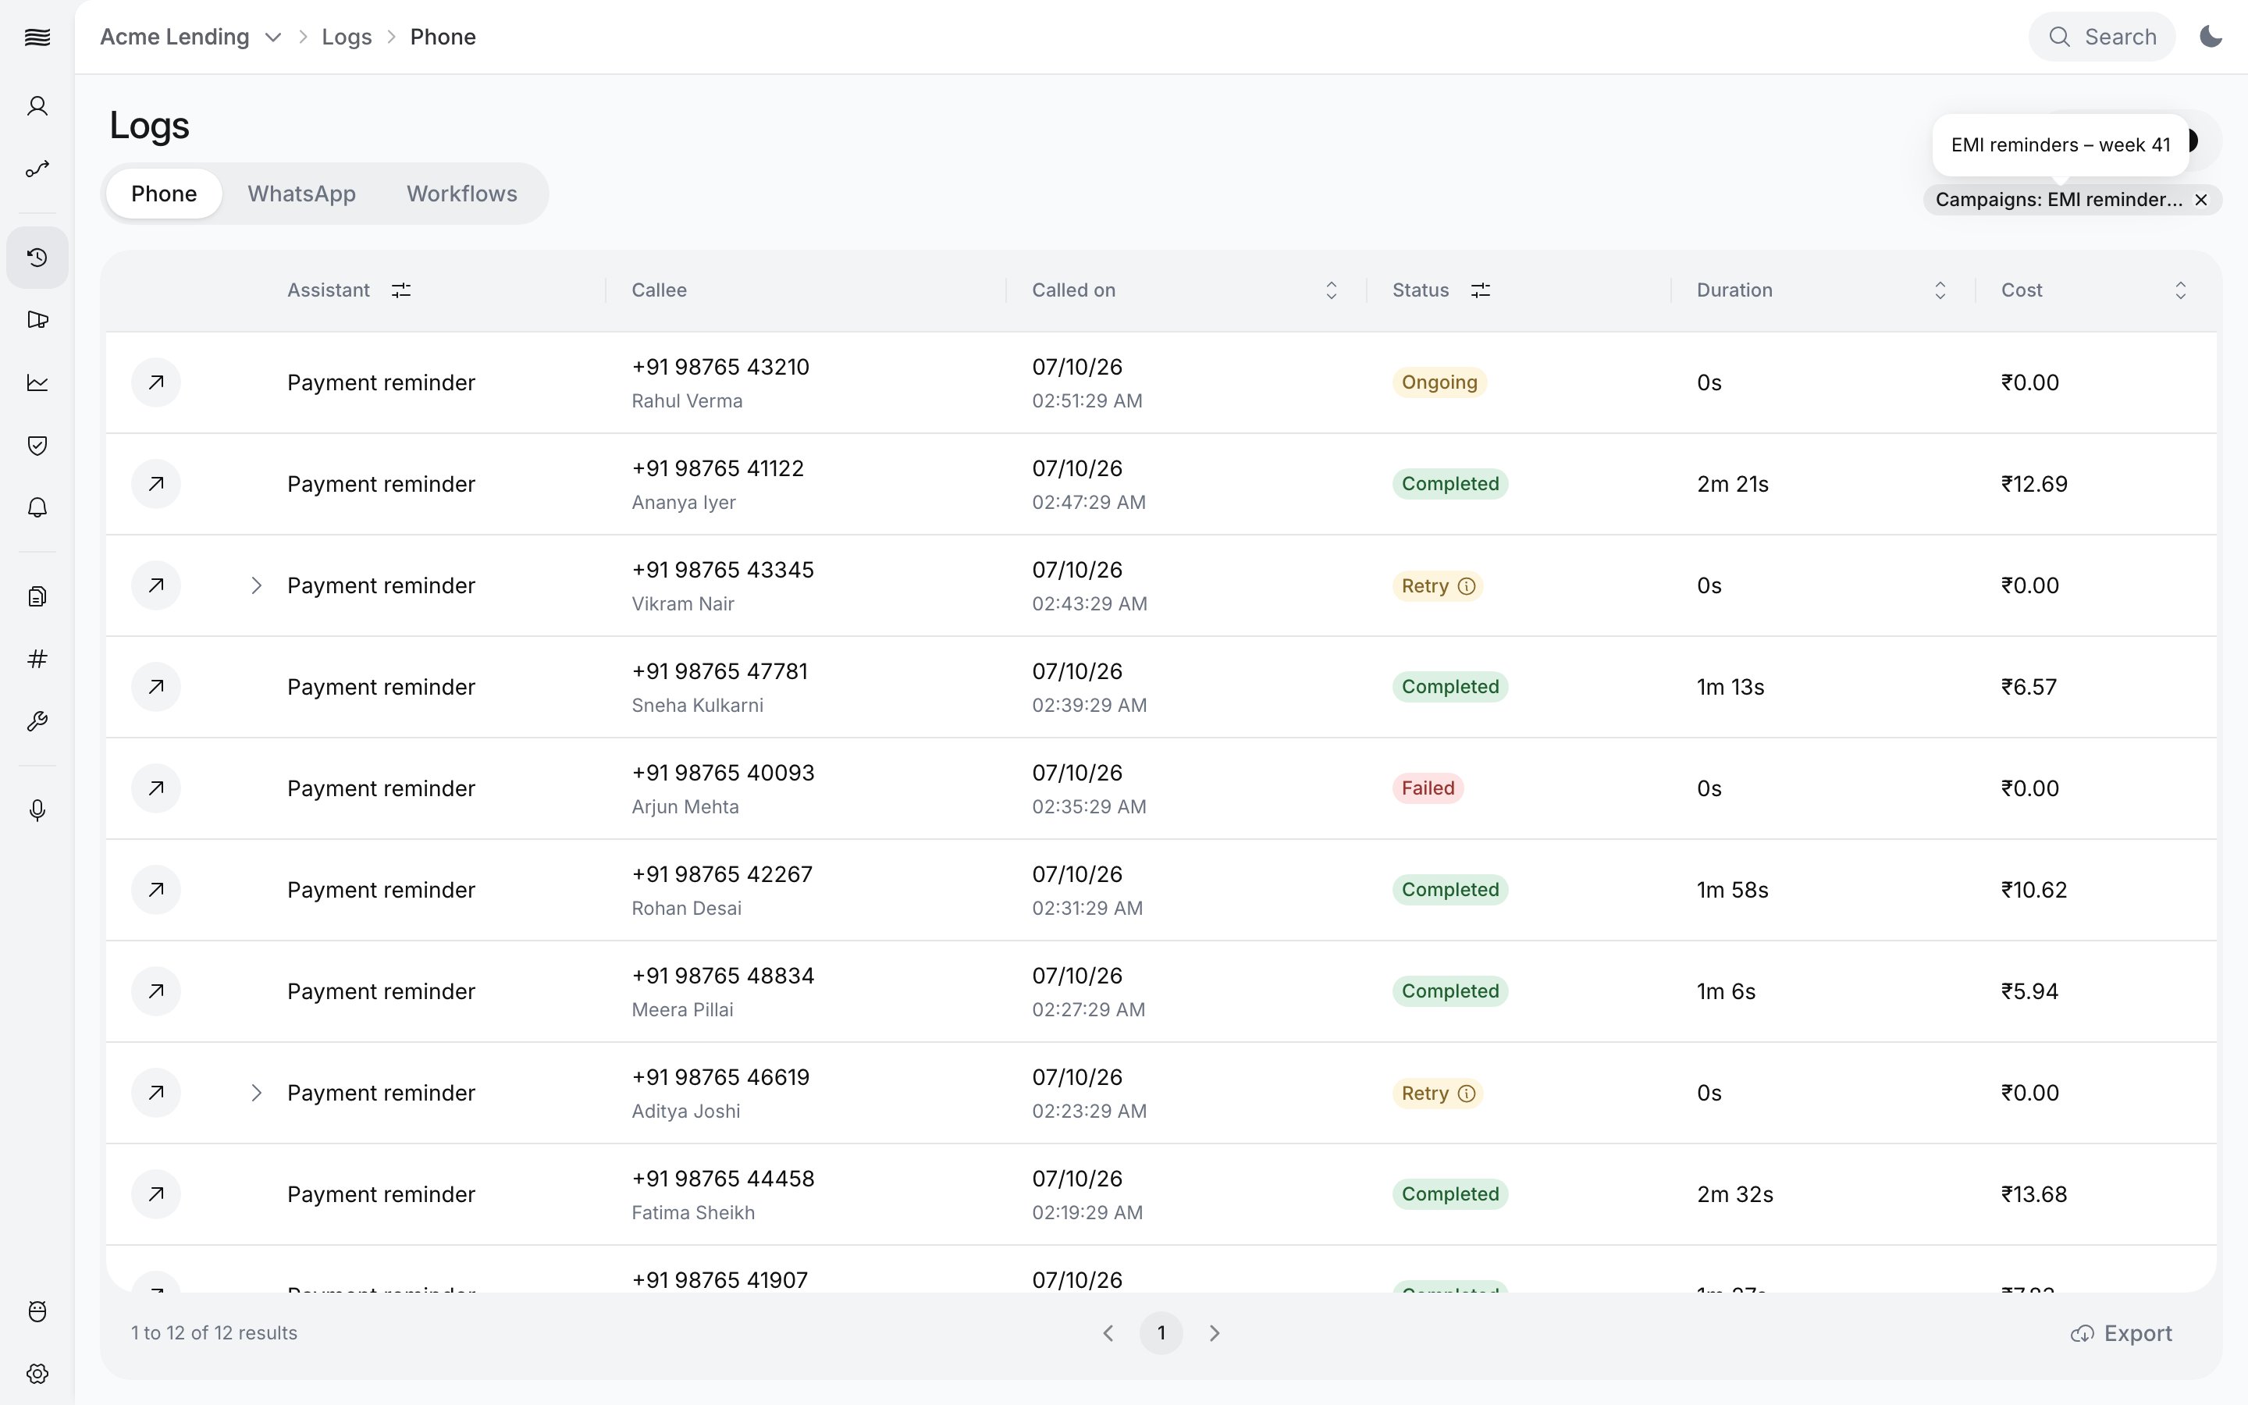Viewport: 2248px width, 1405px height.
Task: Open the settings gear sidebar icon
Action: (x=37, y=1374)
